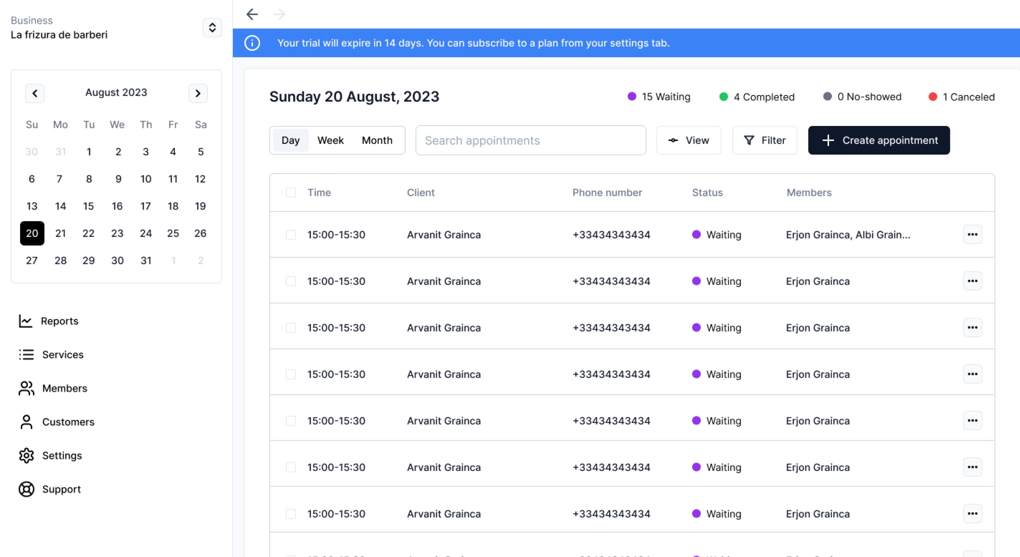Click the gray No-showed status dot

(828, 97)
